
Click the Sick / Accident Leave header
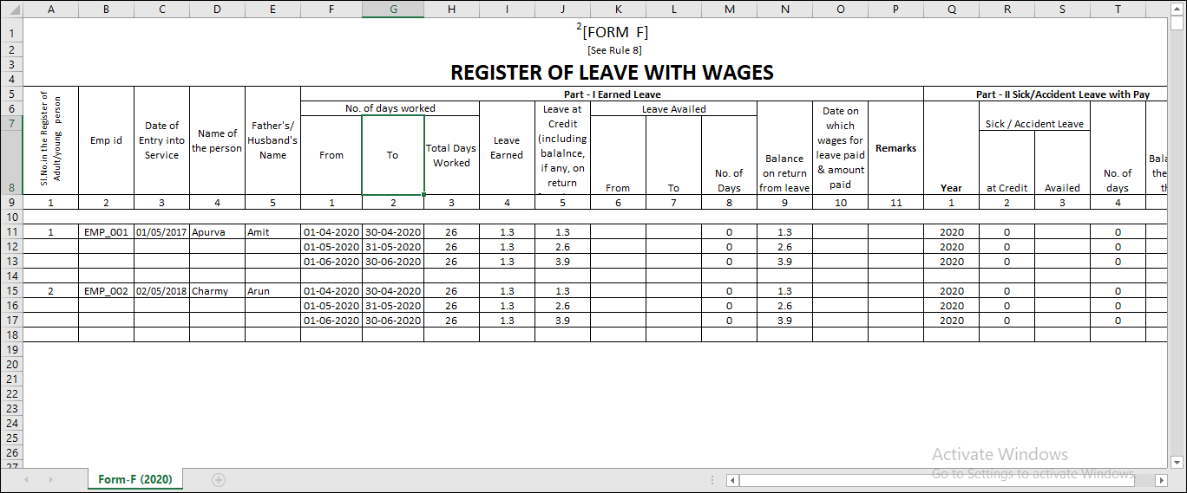[1034, 123]
